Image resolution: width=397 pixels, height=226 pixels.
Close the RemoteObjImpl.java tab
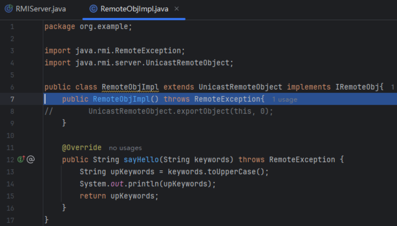pyautogui.click(x=177, y=9)
